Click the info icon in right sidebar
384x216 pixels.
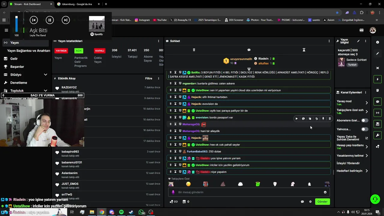(377, 43)
